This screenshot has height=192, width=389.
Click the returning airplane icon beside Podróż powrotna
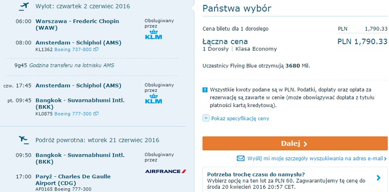[24, 140]
